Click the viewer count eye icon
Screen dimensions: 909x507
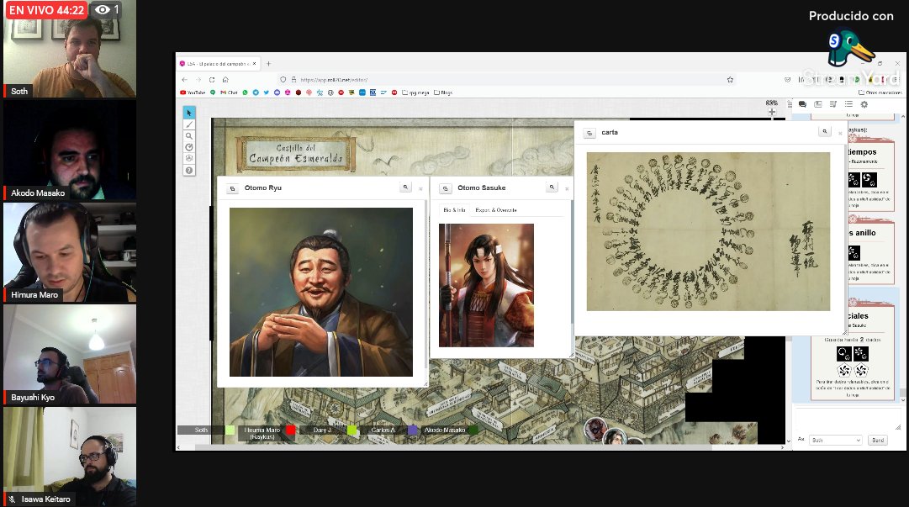[103, 10]
